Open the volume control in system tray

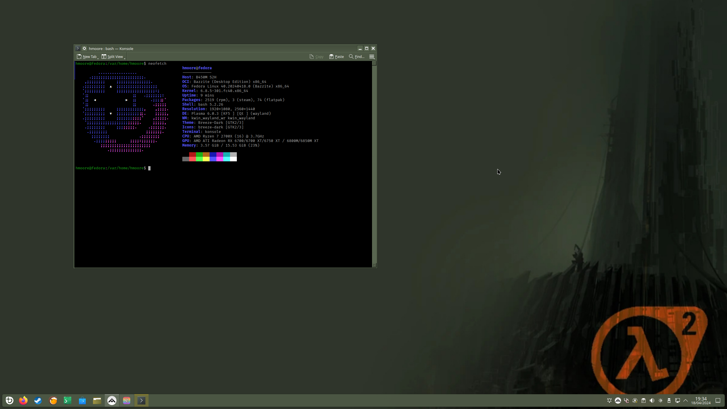652,400
